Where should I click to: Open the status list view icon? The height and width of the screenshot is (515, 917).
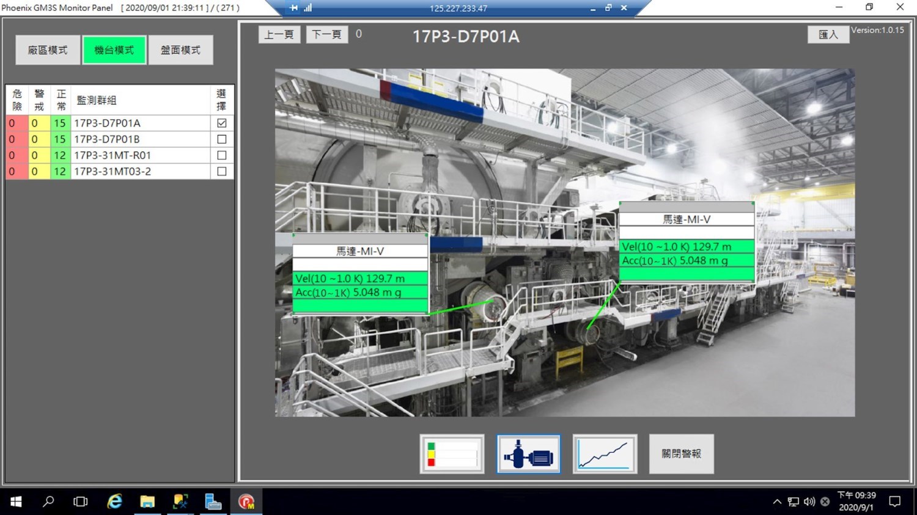coord(452,454)
